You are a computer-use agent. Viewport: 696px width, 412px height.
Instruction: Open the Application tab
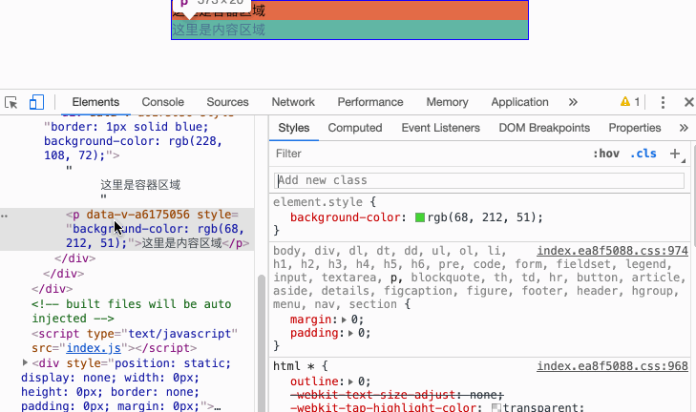pyautogui.click(x=519, y=102)
